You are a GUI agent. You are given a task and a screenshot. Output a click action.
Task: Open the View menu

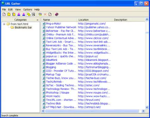coord(18,10)
